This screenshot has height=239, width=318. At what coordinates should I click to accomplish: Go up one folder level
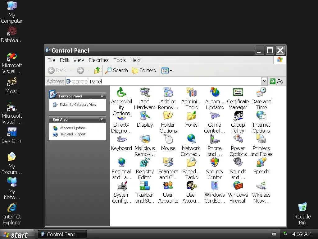click(97, 71)
